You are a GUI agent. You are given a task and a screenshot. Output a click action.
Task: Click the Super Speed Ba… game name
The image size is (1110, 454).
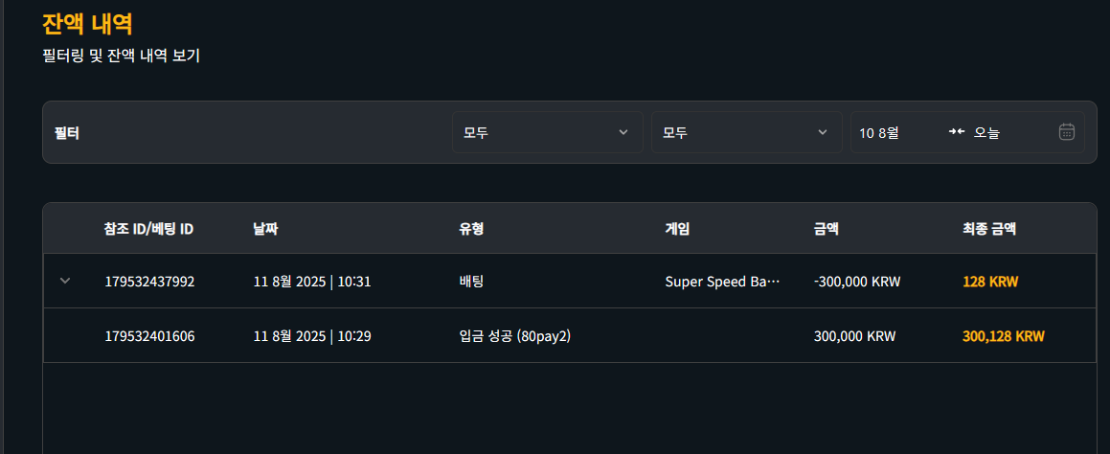pos(722,282)
